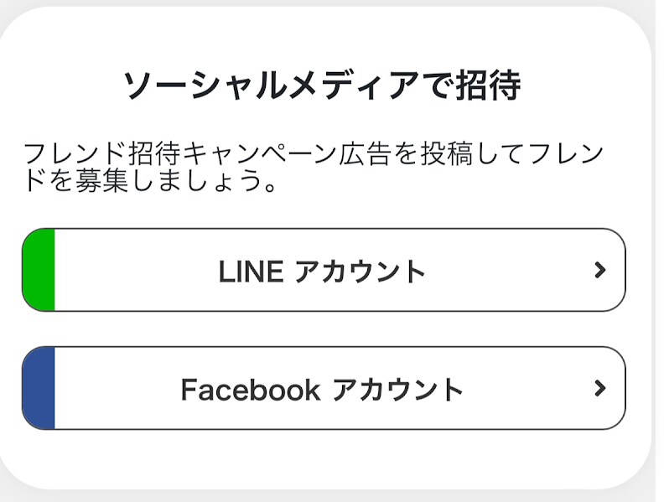Click the green LINE color bar
The width and height of the screenshot is (664, 502).
click(x=39, y=270)
